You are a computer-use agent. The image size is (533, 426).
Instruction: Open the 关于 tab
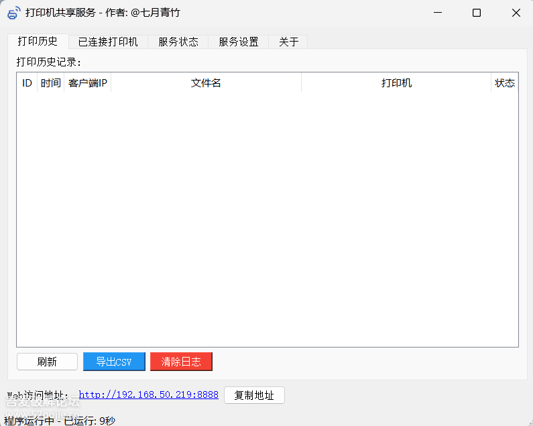click(288, 42)
